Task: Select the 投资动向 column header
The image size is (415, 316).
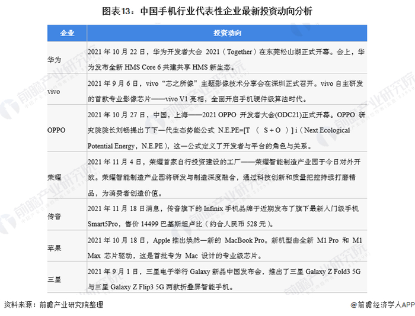Action: [x=227, y=33]
